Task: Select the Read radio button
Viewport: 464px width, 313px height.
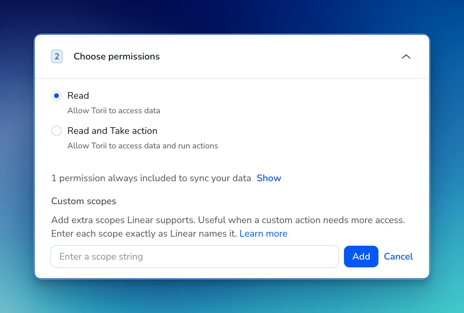Action: tap(56, 96)
